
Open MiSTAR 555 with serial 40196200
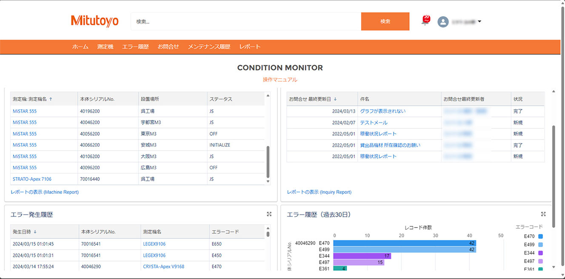click(25, 111)
